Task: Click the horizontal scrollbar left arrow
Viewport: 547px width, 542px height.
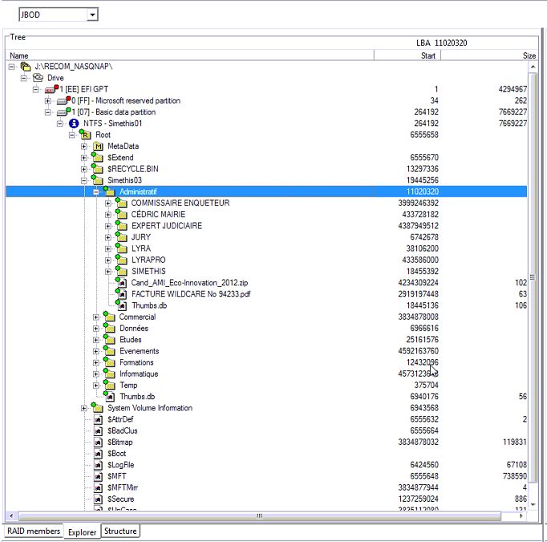Action: point(11,516)
